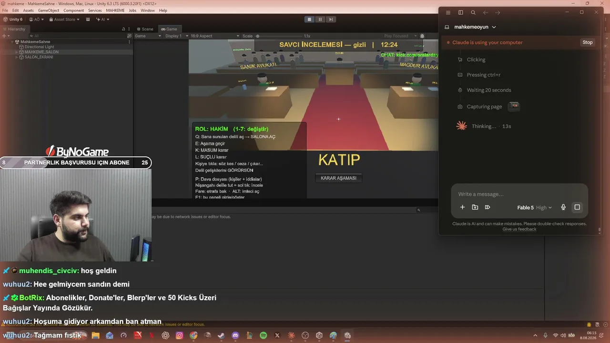
Task: Open the Component menu
Action: 74,10
